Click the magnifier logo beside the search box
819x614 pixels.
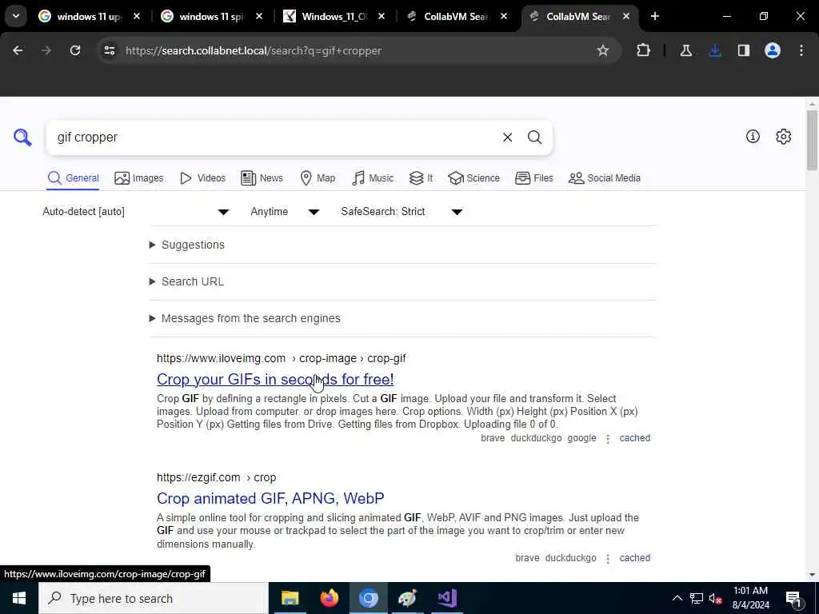point(22,138)
